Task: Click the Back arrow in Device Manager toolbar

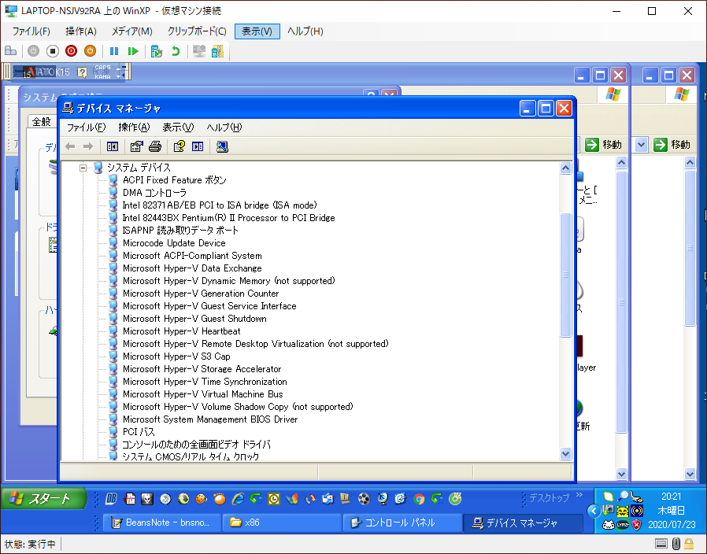Action: click(70, 146)
